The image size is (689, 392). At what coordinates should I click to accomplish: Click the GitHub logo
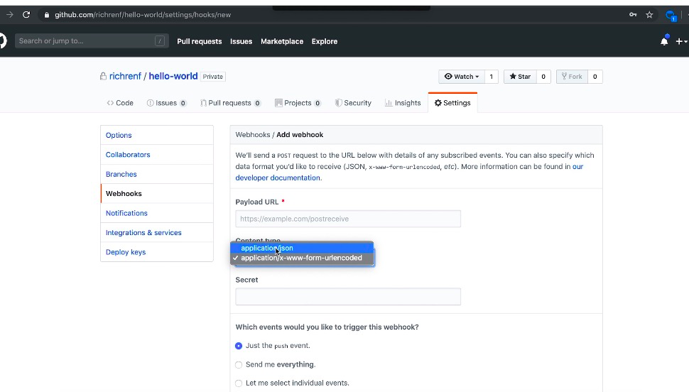point(3,41)
